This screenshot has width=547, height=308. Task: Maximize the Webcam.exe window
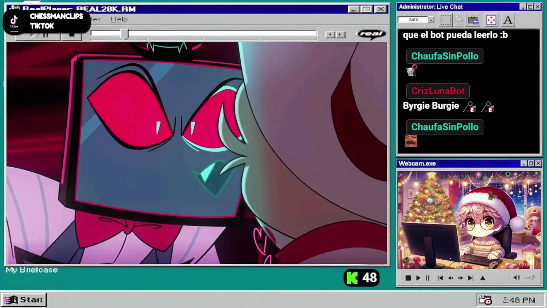531,163
